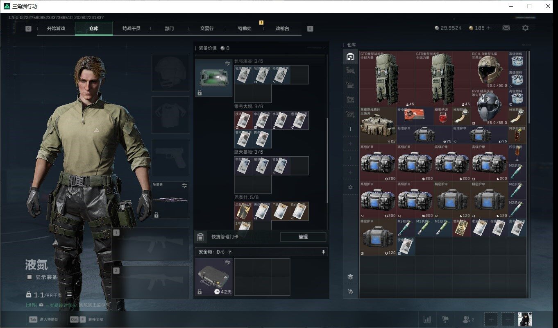Expand the first empty squad slot plus

click(x=491, y=319)
